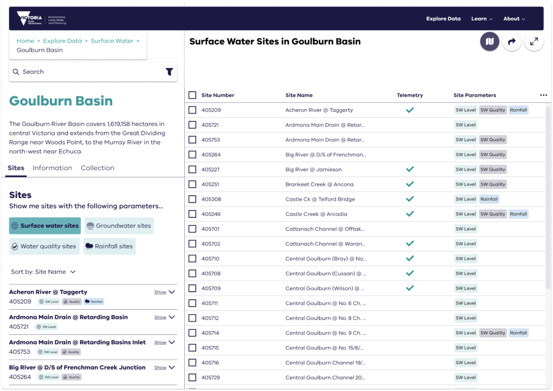Select the checkbox for site 405209

(192, 110)
